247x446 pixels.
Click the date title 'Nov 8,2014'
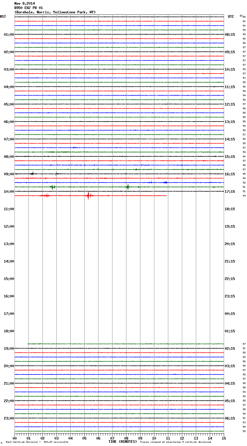[x=24, y=3]
